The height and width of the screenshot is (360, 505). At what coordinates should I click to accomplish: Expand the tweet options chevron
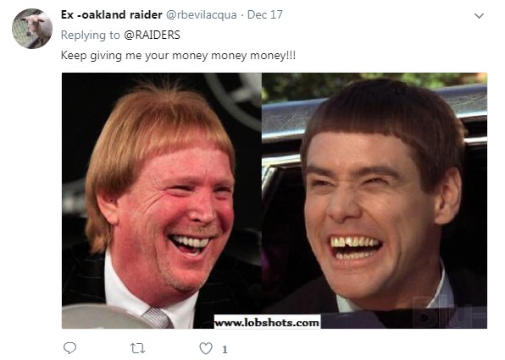[480, 16]
